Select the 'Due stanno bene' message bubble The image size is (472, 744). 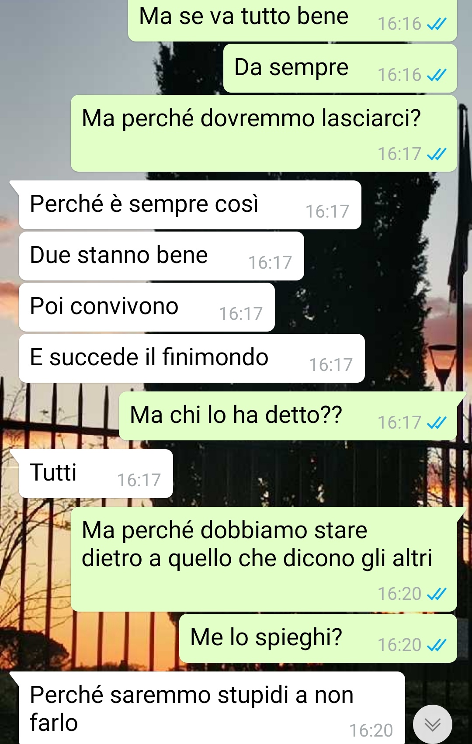point(161,256)
